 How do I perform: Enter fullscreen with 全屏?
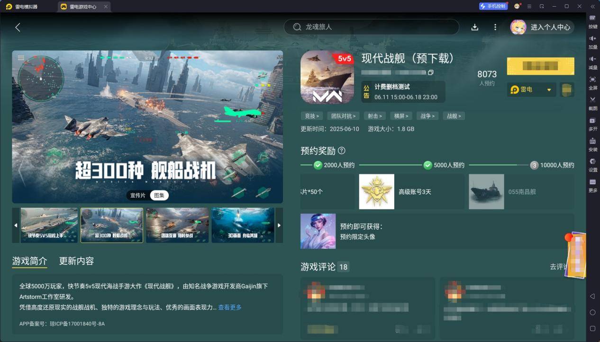[592, 82]
